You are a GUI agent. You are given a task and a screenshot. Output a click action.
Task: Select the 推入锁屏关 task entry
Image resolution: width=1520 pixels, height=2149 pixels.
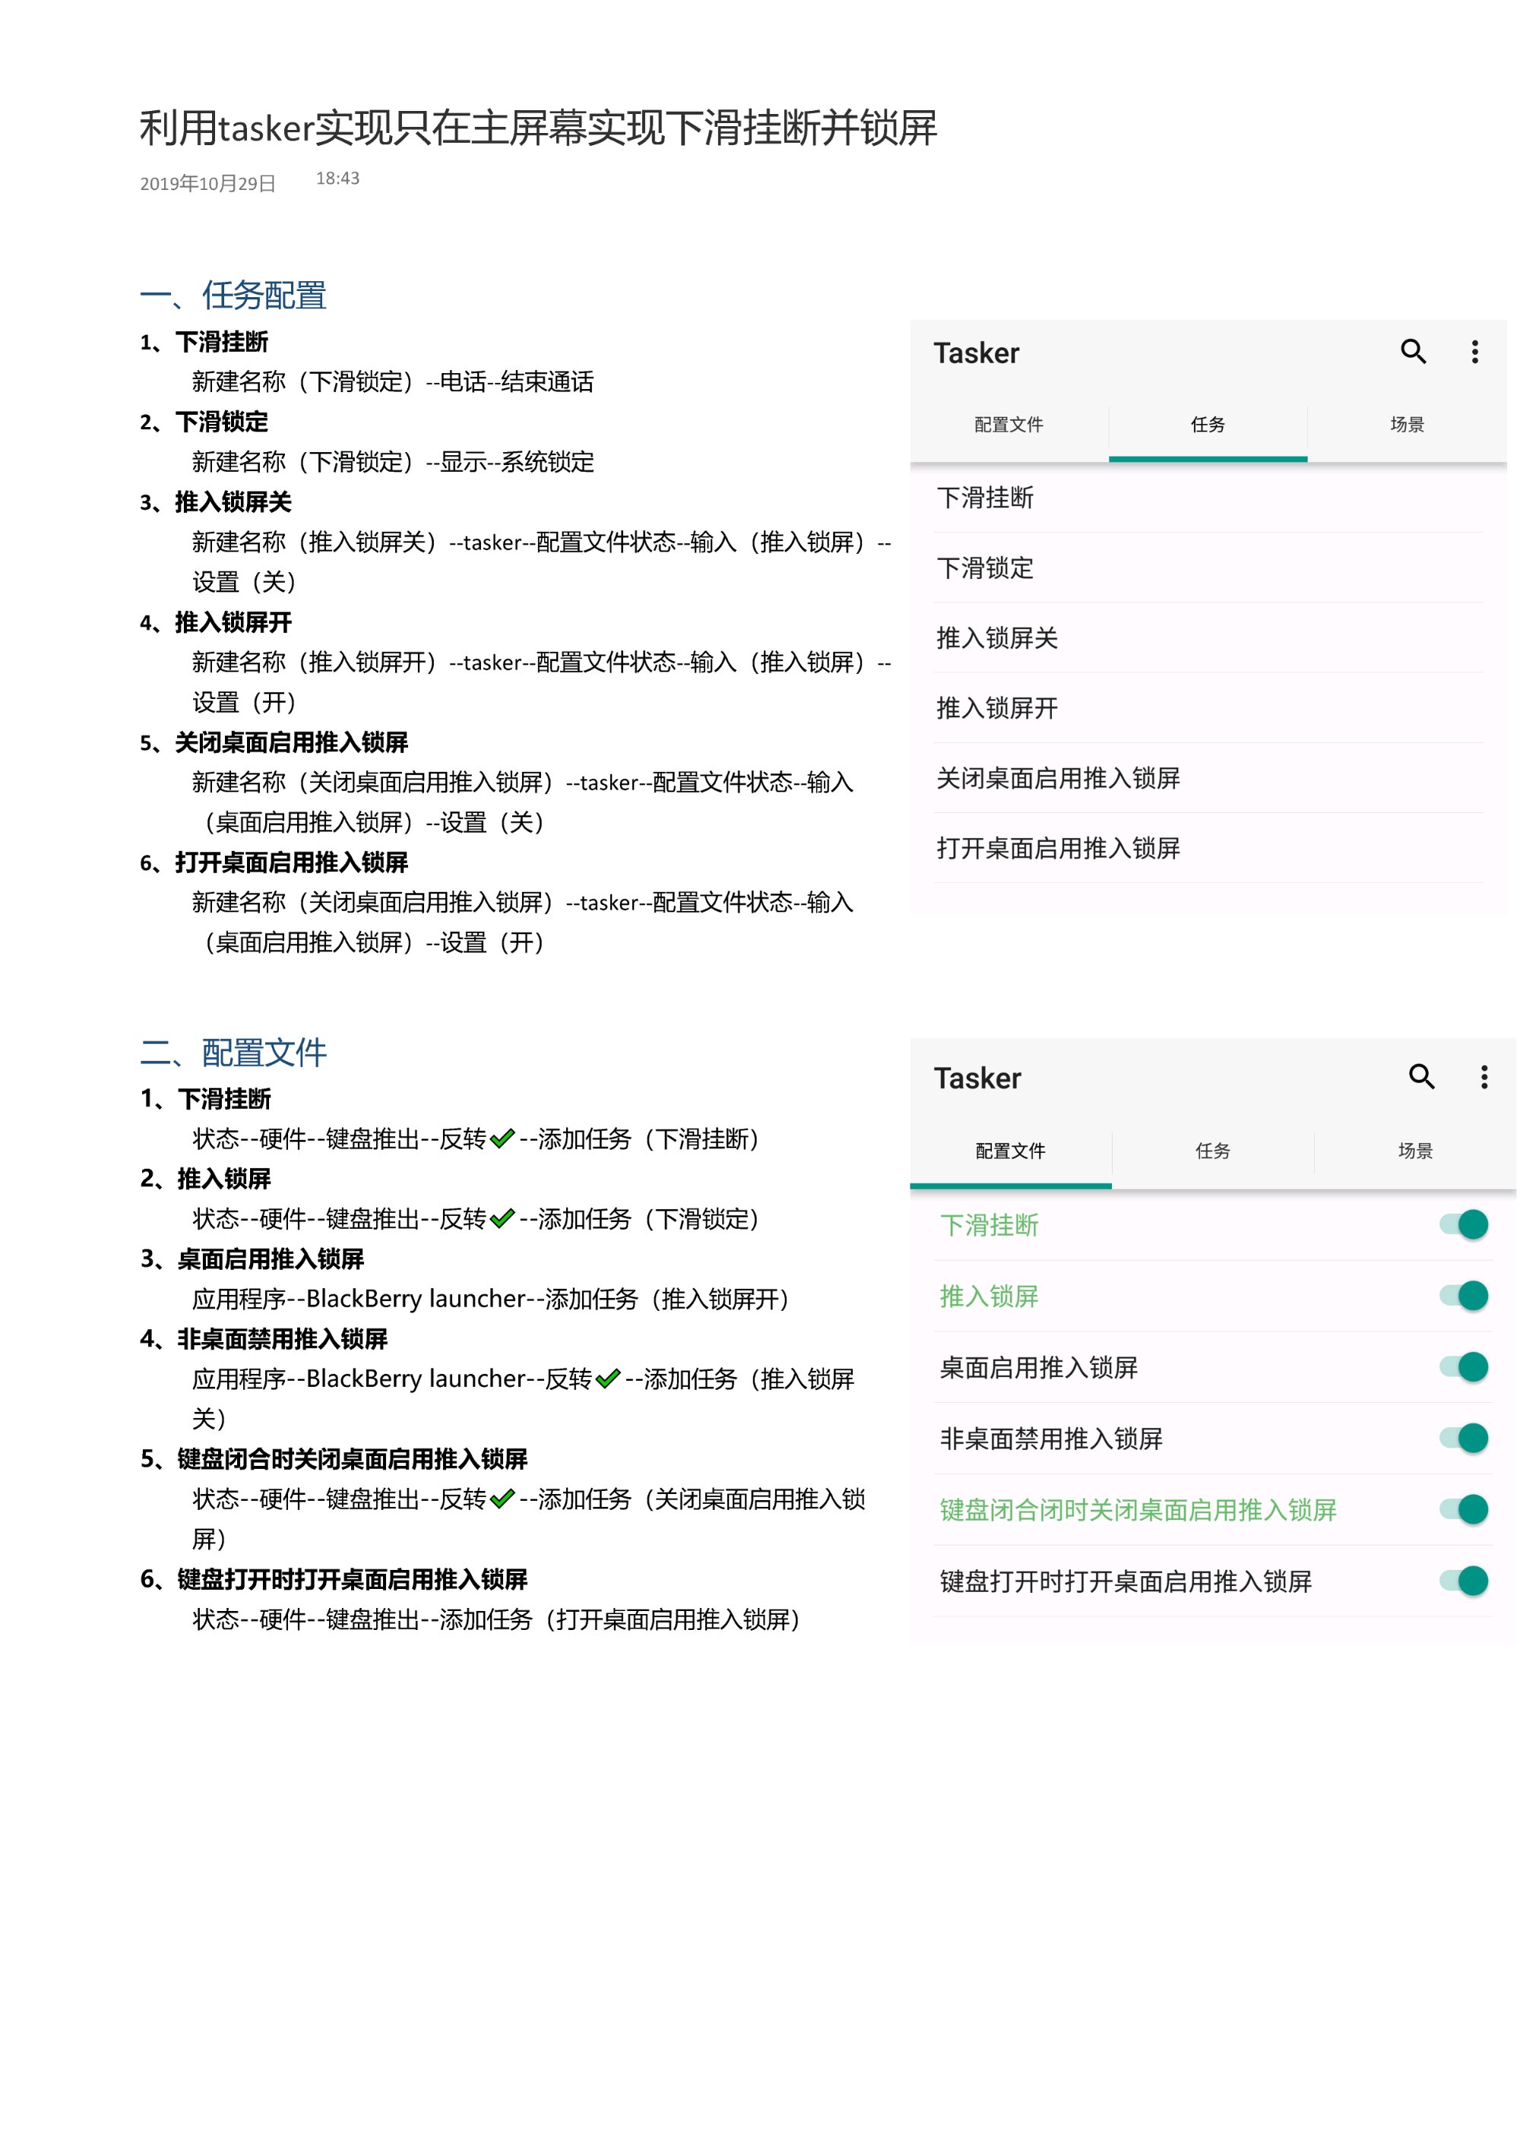click(x=997, y=638)
